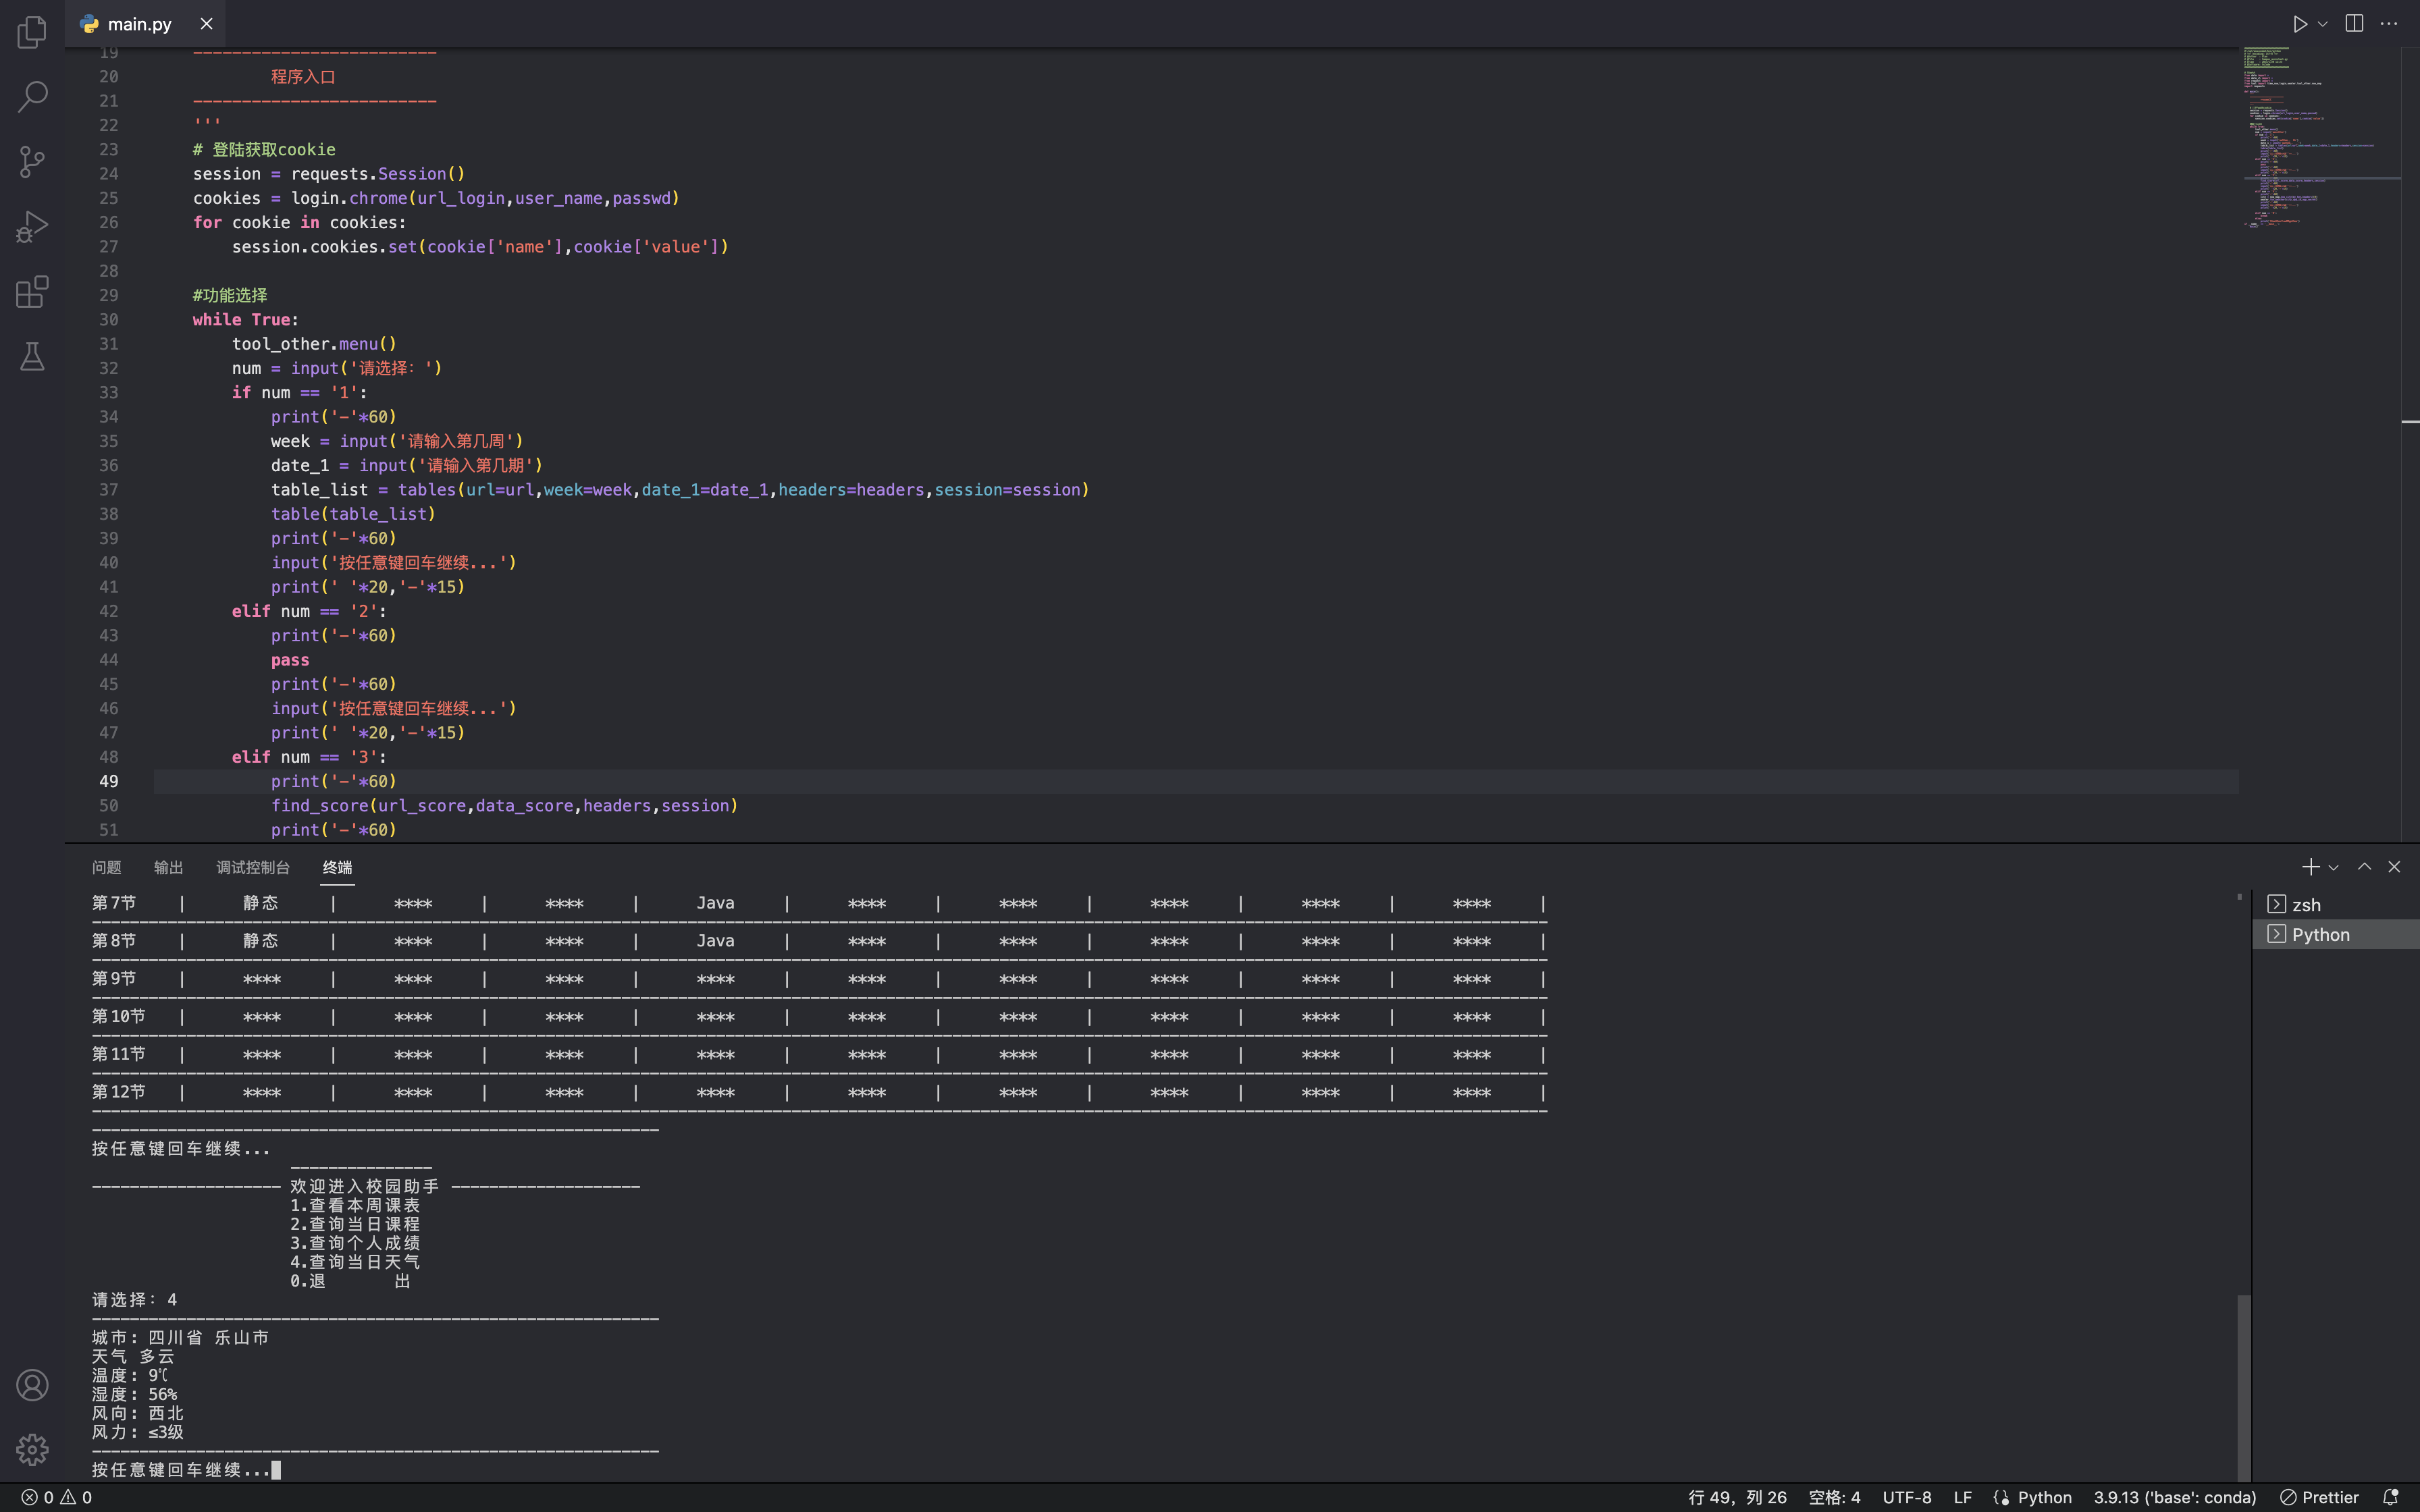Change line ending LF setting
This screenshot has width=2420, height=1512.
(1963, 1497)
